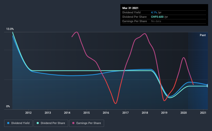This screenshot has width=212, height=131.
Task: Toggle the Earnings Per Share legend button
Action: click(87, 123)
